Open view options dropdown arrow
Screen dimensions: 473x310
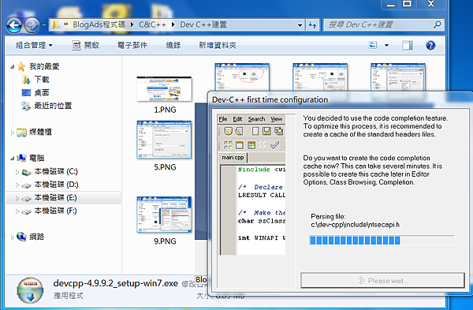[387, 46]
